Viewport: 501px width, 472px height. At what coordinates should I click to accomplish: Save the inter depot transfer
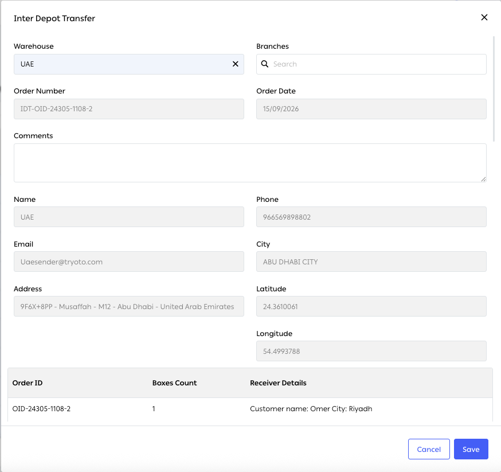pos(471,449)
